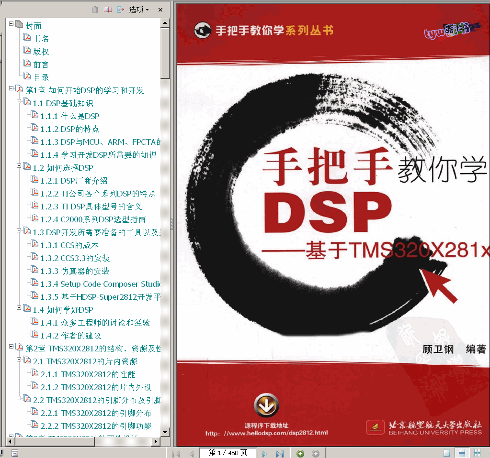The image size is (490, 458).
Task: Go to 1.3.2 CCS3.3的安装 bookmark
Action: (75, 258)
